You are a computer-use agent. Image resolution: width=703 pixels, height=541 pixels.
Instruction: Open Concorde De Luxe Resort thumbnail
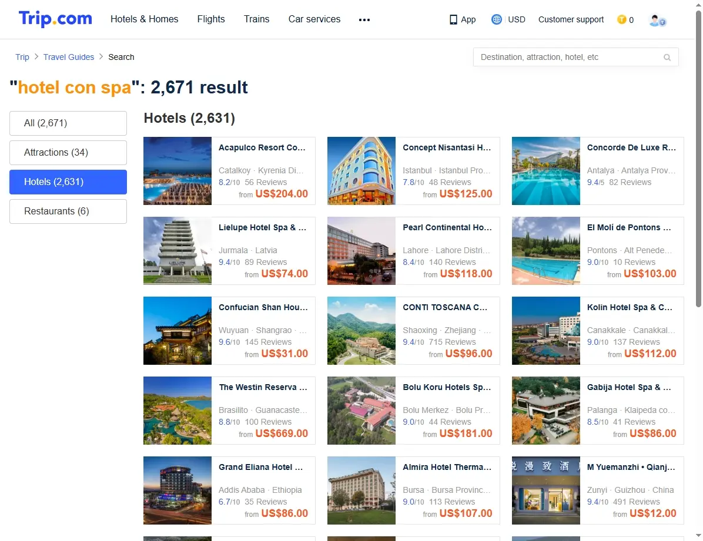(546, 171)
